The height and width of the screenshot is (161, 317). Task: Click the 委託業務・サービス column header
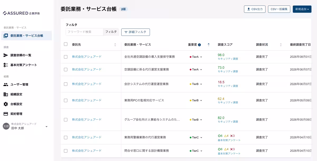(138, 45)
